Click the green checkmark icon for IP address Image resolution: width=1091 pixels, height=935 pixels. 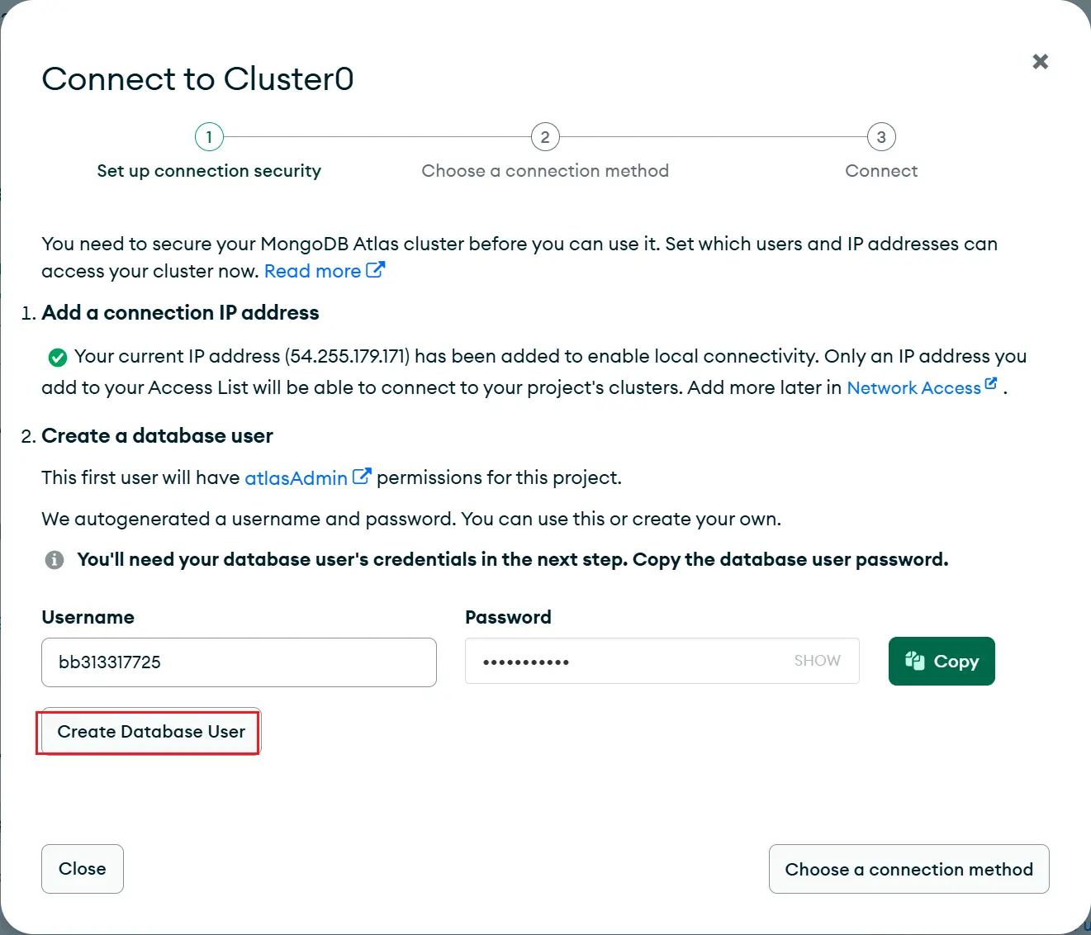(x=58, y=357)
